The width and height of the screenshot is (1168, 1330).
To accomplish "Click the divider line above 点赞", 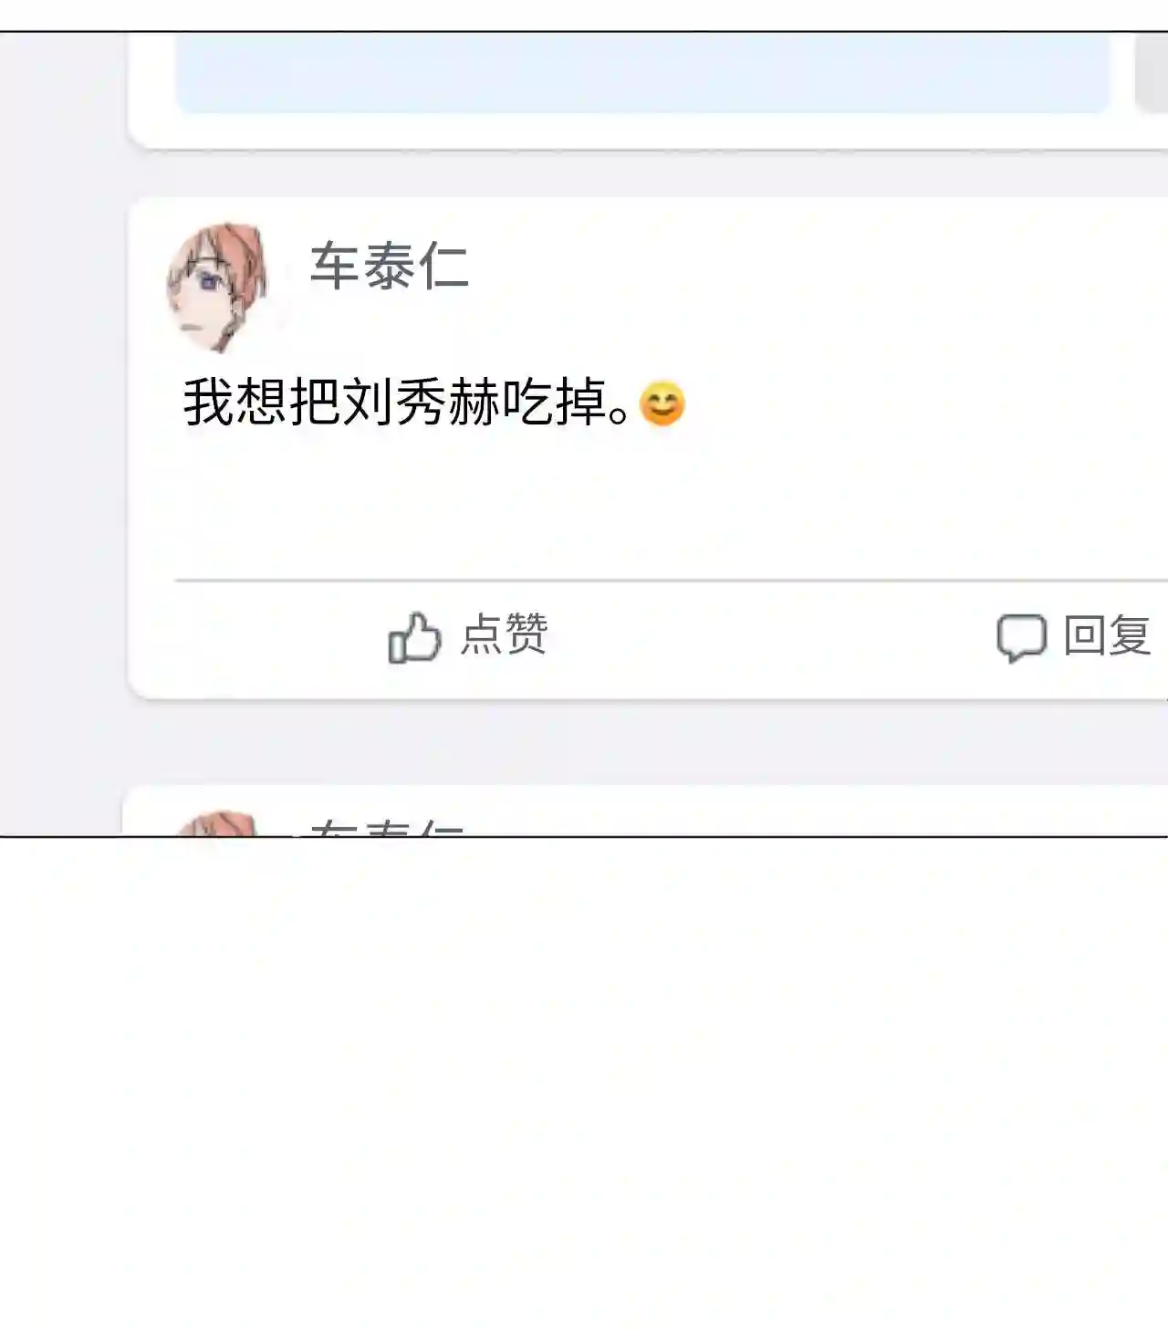I will [672, 580].
